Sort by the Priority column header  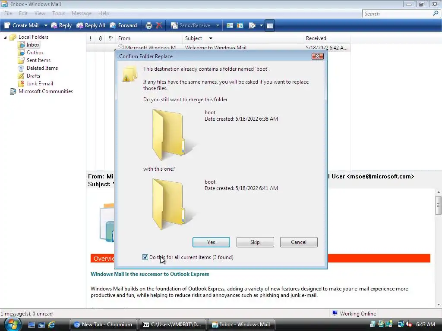point(91,38)
